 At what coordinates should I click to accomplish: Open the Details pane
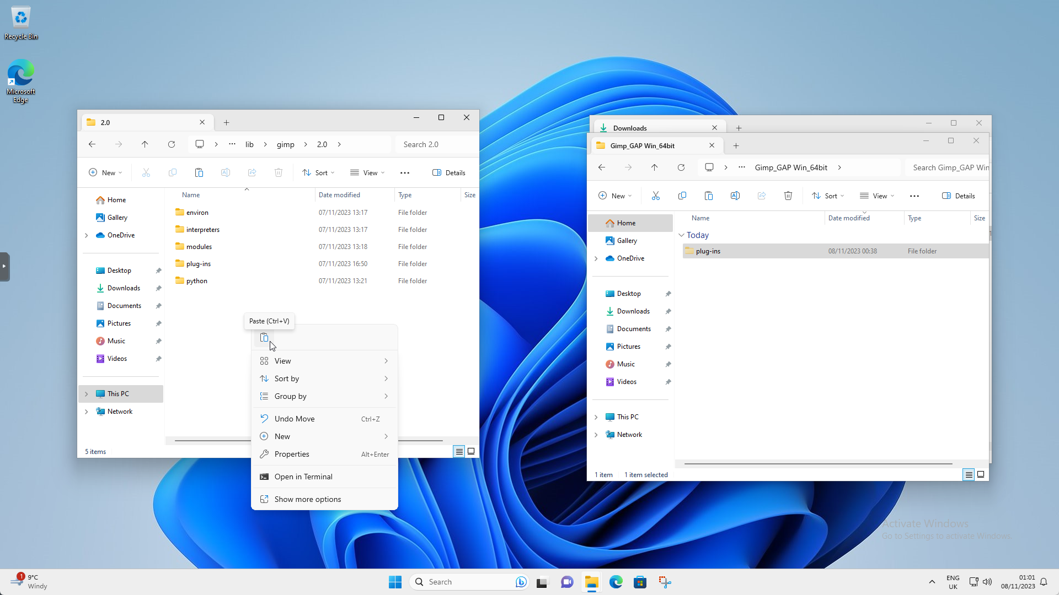pyautogui.click(x=449, y=172)
